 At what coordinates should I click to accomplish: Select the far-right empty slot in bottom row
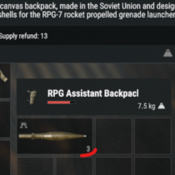pyautogui.click(x=153, y=166)
